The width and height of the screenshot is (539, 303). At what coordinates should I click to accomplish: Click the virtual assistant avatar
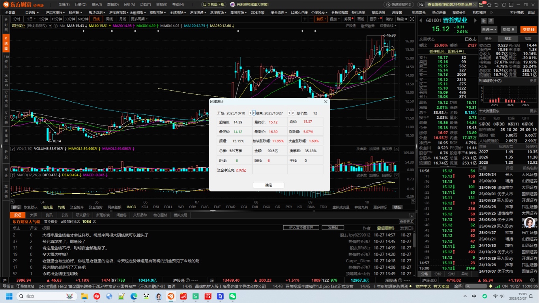tap(530, 224)
